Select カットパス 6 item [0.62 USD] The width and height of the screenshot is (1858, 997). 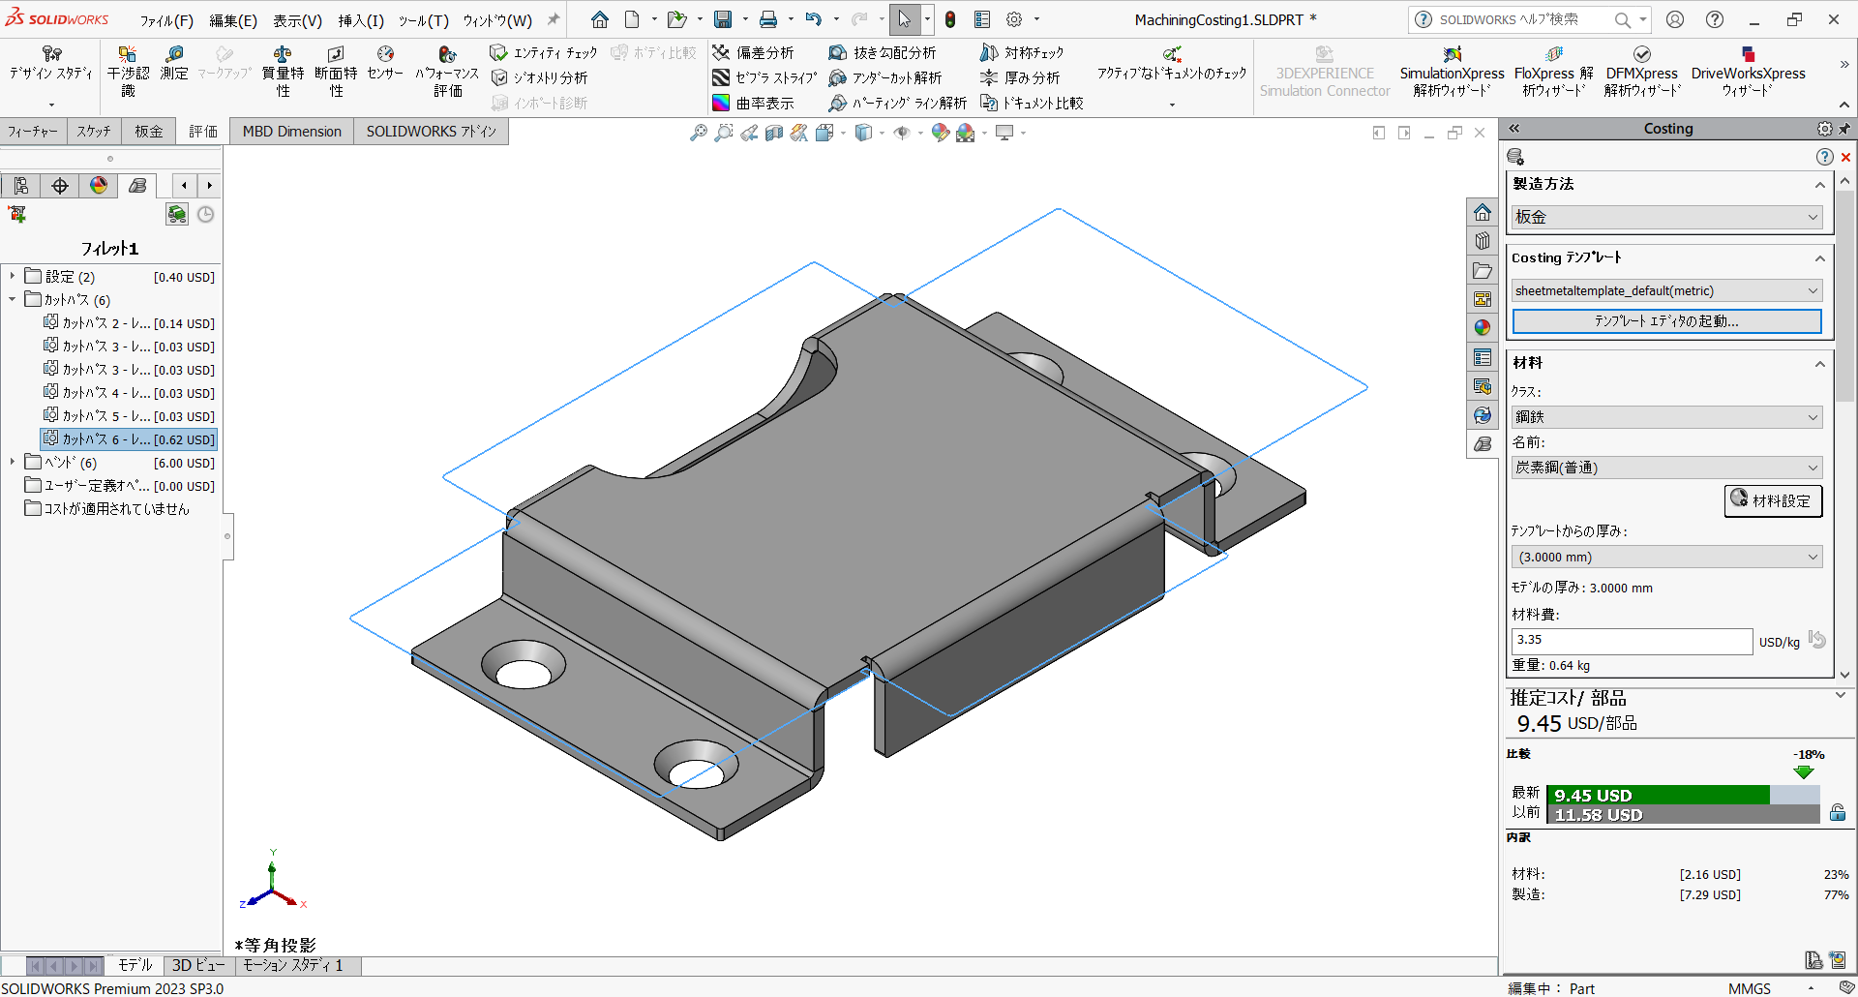click(x=129, y=438)
